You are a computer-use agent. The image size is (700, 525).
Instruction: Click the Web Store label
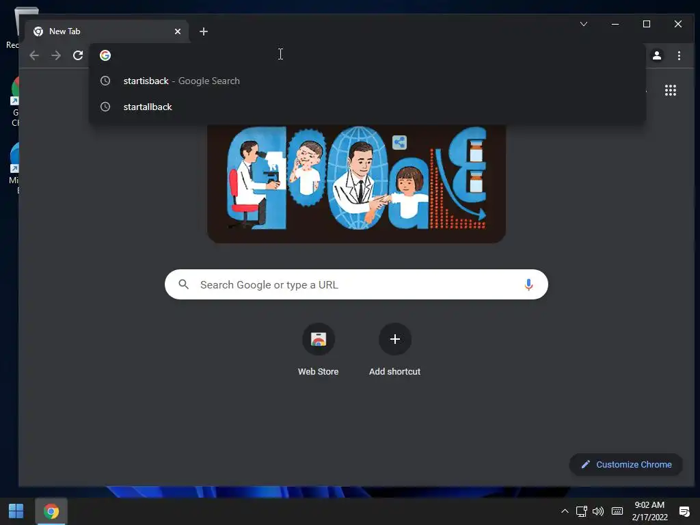[319, 371]
